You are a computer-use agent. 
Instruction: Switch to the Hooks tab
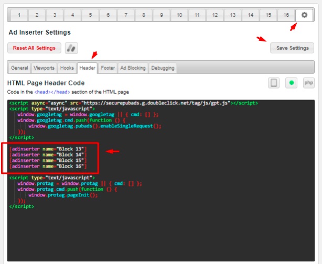[x=67, y=68]
